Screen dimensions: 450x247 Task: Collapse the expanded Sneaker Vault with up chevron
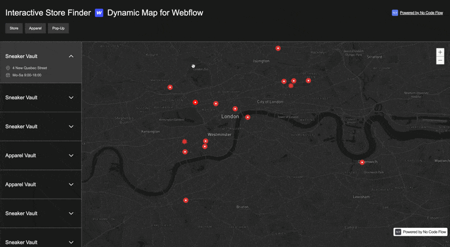pyautogui.click(x=71, y=56)
